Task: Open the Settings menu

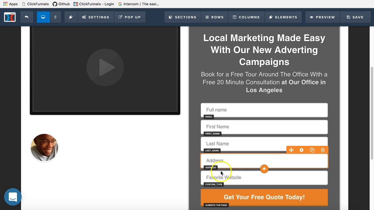Action: (x=96, y=17)
